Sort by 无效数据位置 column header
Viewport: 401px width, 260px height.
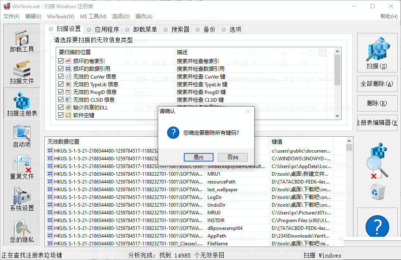[63, 142]
